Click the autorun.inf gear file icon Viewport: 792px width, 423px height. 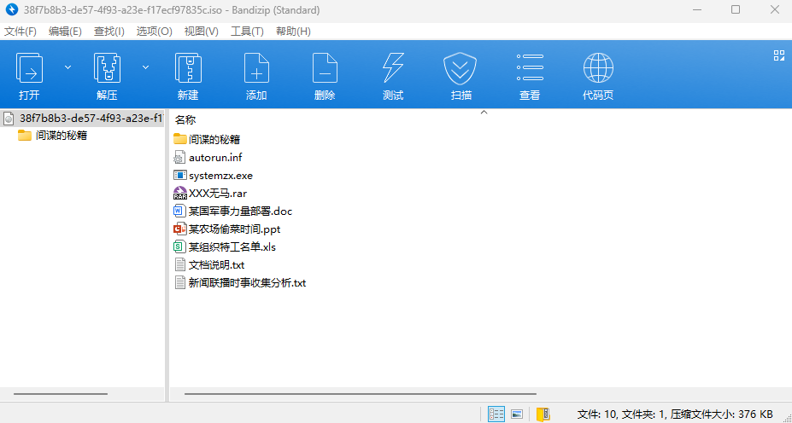click(x=179, y=157)
